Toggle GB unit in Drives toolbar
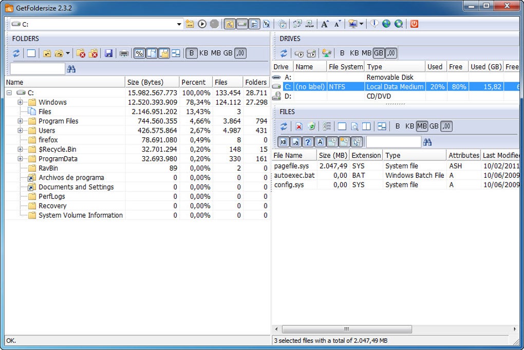524x350 pixels. click(378, 53)
